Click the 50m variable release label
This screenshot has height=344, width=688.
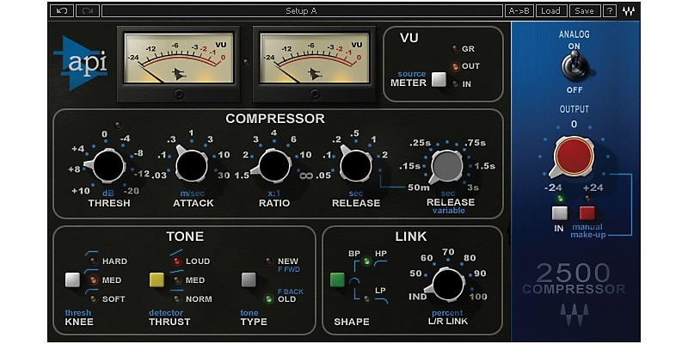click(417, 187)
